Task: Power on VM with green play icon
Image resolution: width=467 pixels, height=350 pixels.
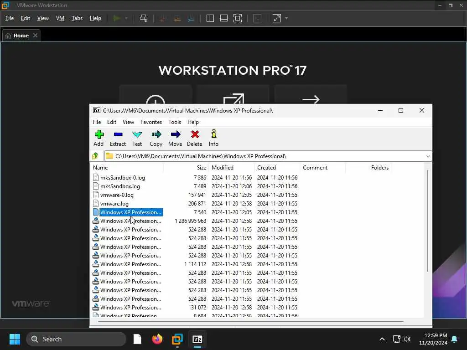Action: pyautogui.click(x=117, y=18)
